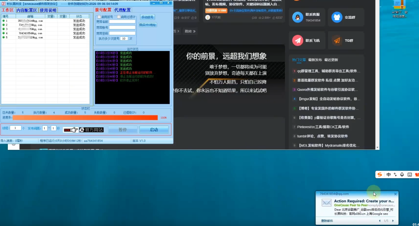419x226 pixels.
Task: Enable the 启用过滤IP checkbox
Action: coord(119,17)
